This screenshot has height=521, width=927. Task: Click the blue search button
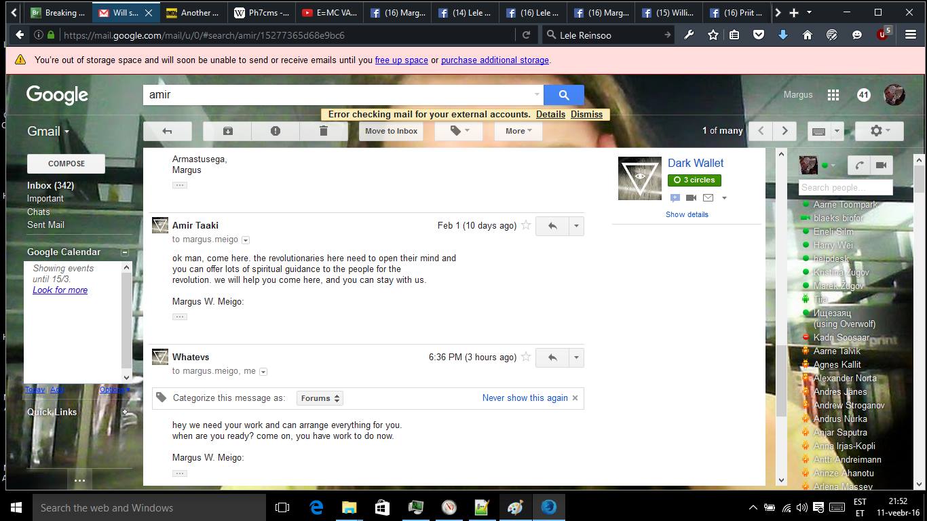pyautogui.click(x=564, y=95)
